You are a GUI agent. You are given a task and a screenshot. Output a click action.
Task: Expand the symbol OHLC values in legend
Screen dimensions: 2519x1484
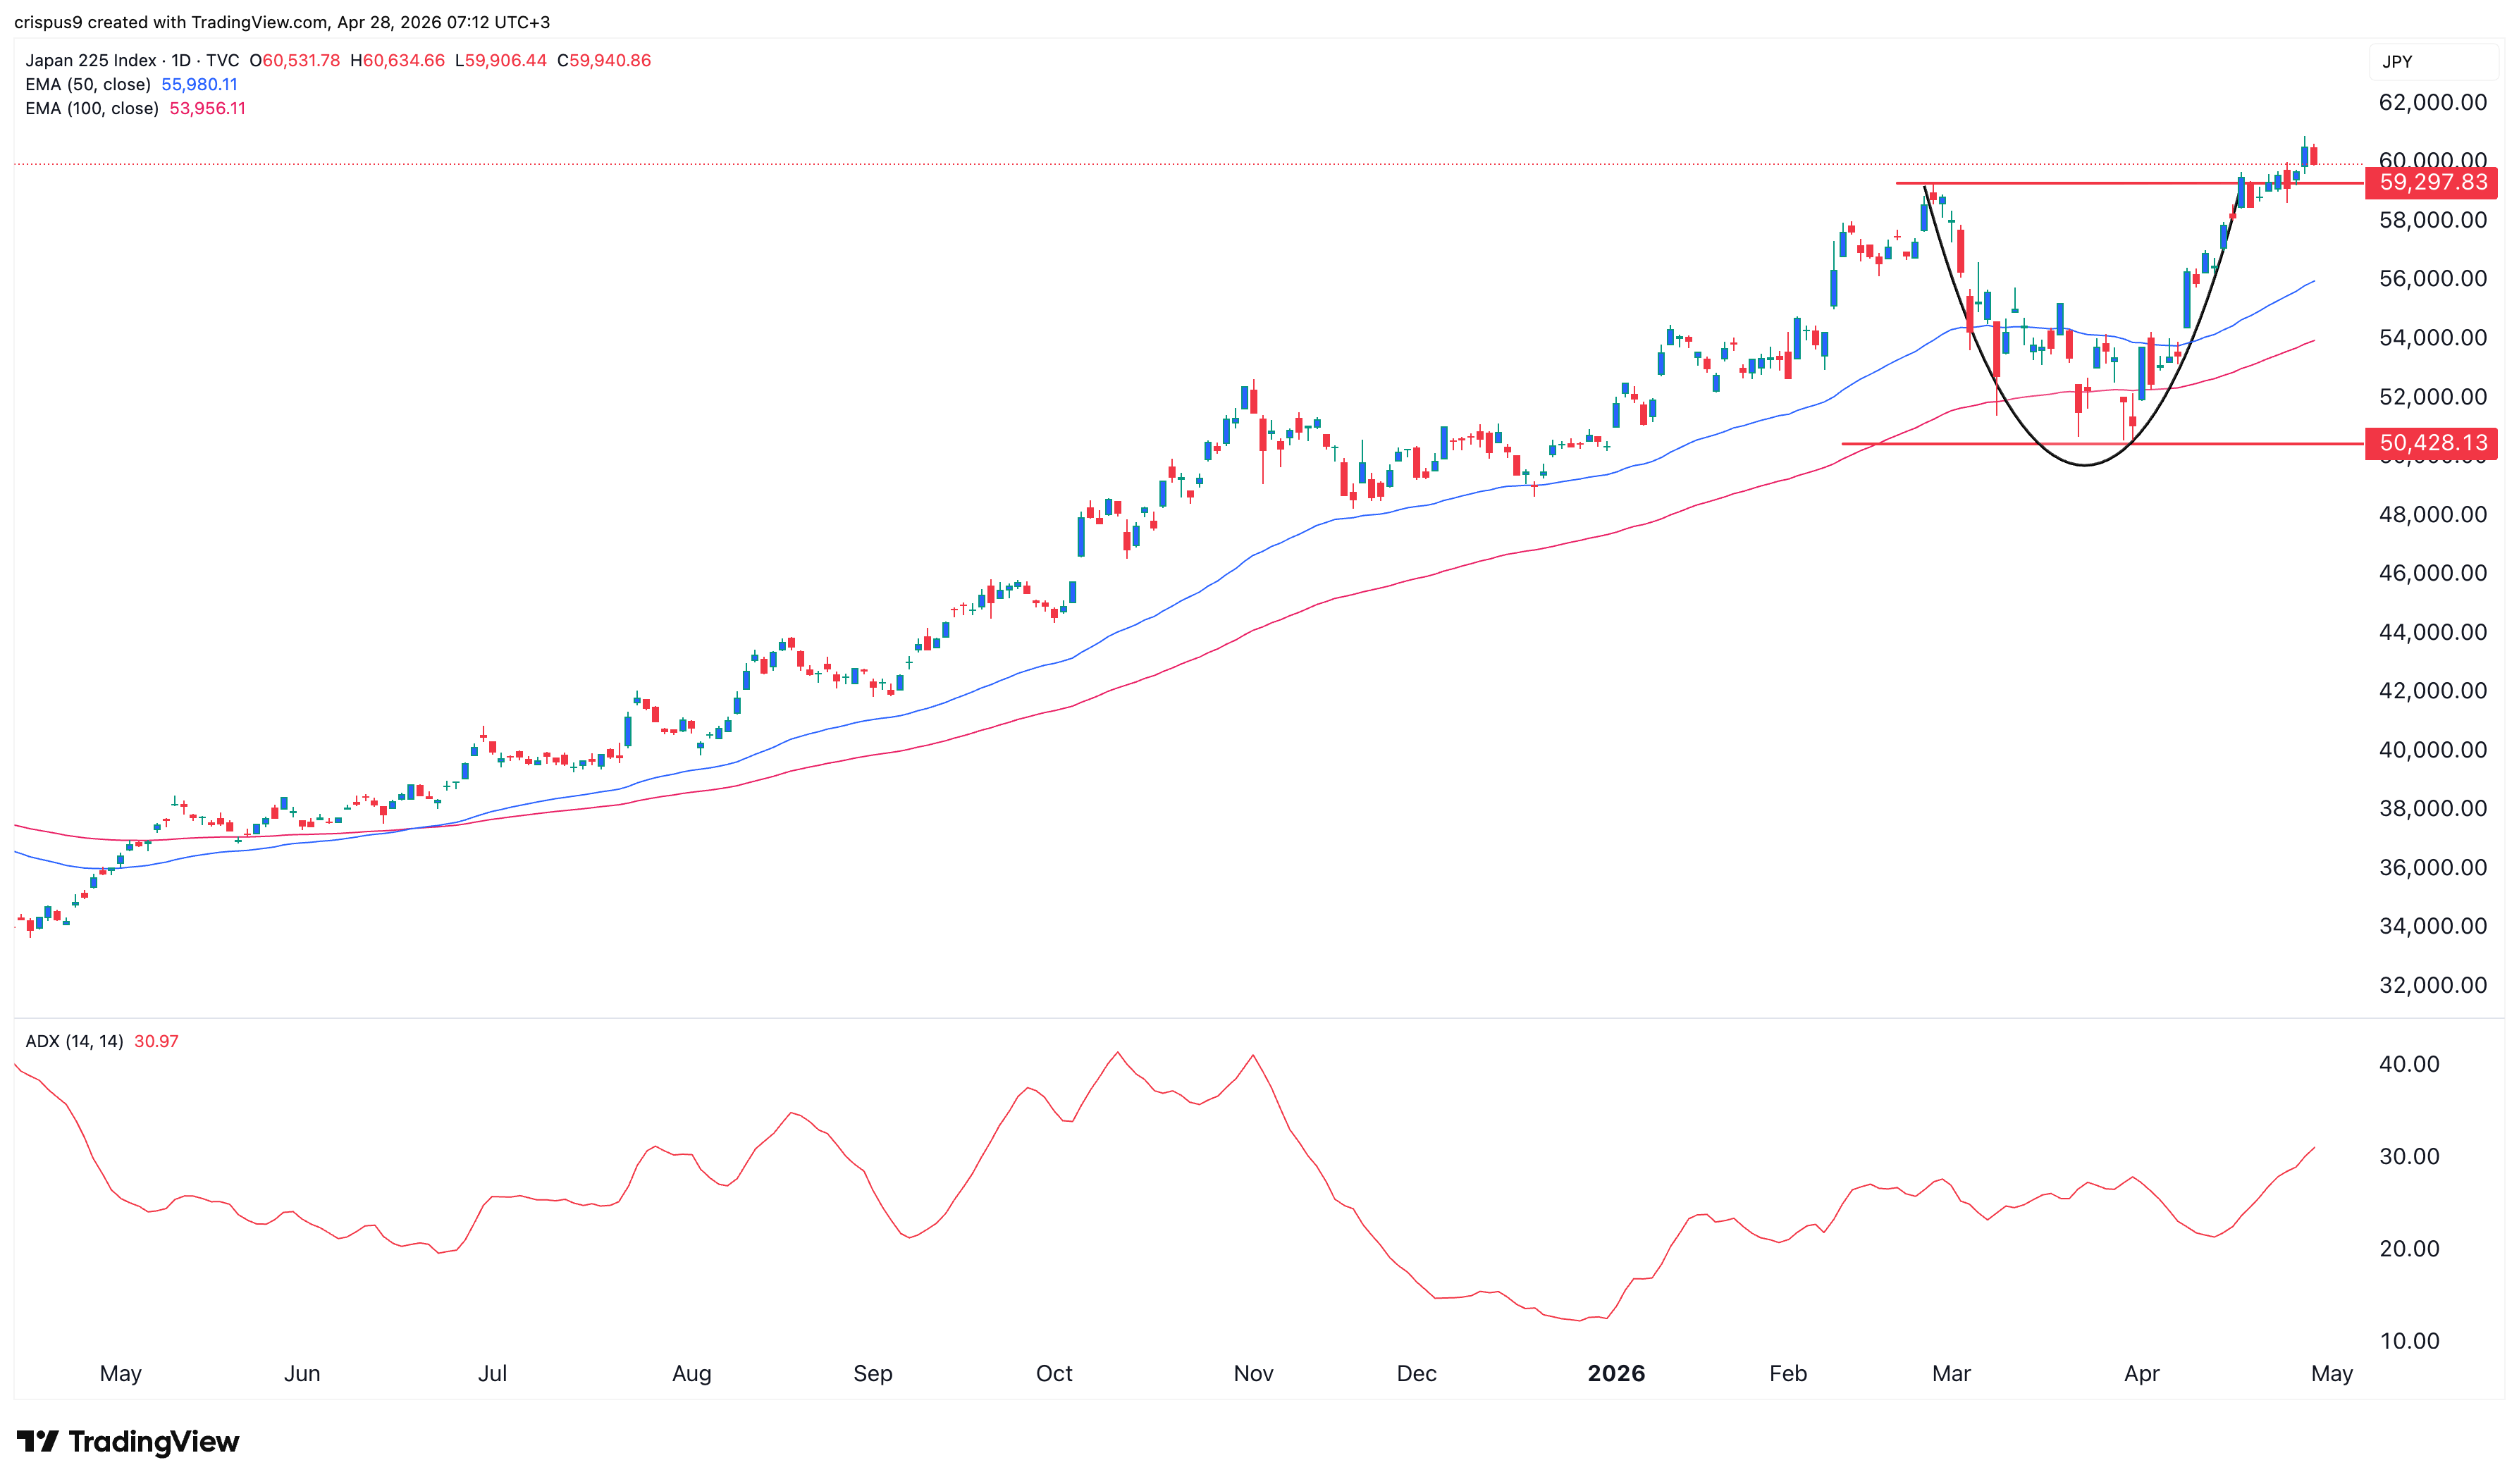(450, 60)
